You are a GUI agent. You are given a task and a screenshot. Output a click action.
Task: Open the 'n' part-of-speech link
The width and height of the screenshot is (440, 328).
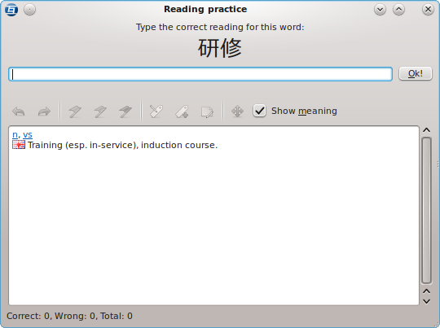(15, 135)
